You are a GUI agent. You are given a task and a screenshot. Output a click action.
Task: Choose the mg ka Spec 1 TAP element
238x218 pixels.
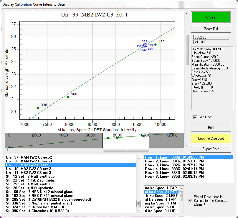click(x=161, y=203)
